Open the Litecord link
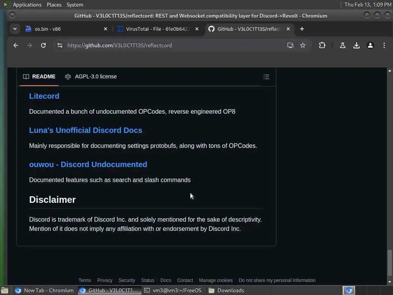The width and height of the screenshot is (393, 295). (x=44, y=96)
